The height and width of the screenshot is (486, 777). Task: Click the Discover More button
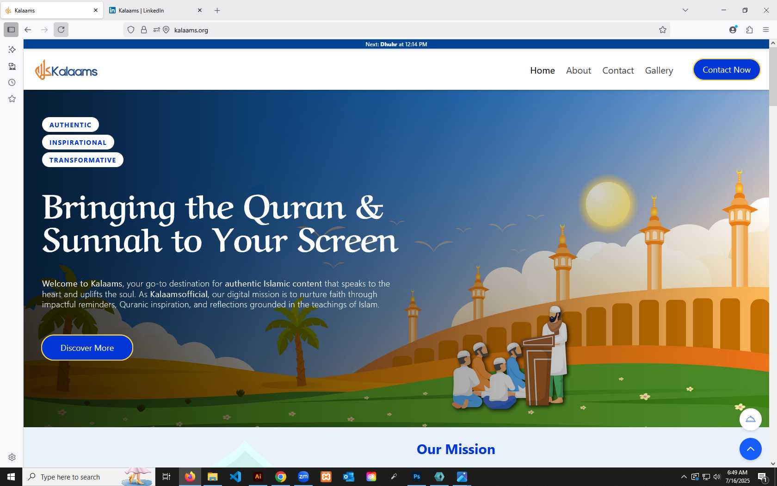(87, 348)
